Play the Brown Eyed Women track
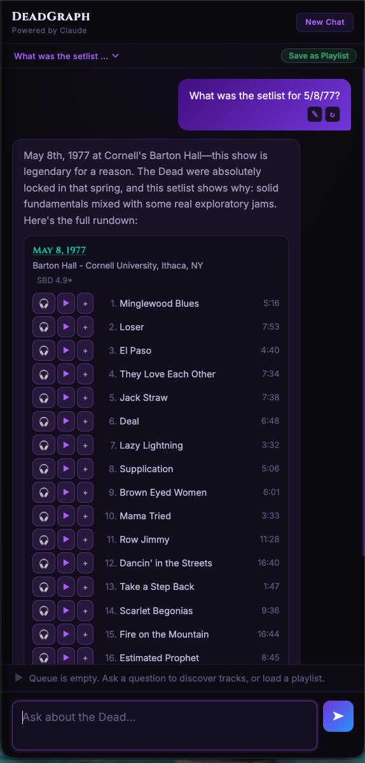This screenshot has width=365, height=763. tap(66, 493)
